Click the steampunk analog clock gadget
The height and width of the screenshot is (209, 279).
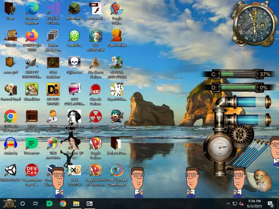[x=254, y=25]
